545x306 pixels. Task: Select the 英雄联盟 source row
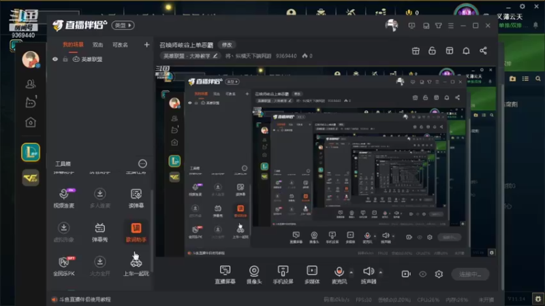100,59
